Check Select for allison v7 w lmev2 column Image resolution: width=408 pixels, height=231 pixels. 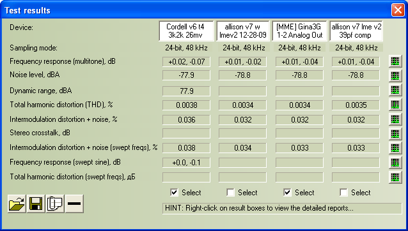[230, 192]
